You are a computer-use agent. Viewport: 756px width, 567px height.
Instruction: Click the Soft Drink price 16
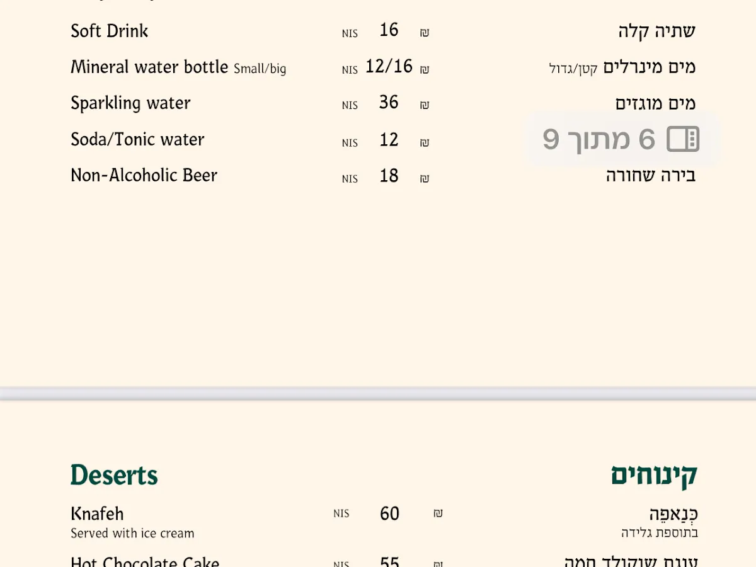coord(389,30)
